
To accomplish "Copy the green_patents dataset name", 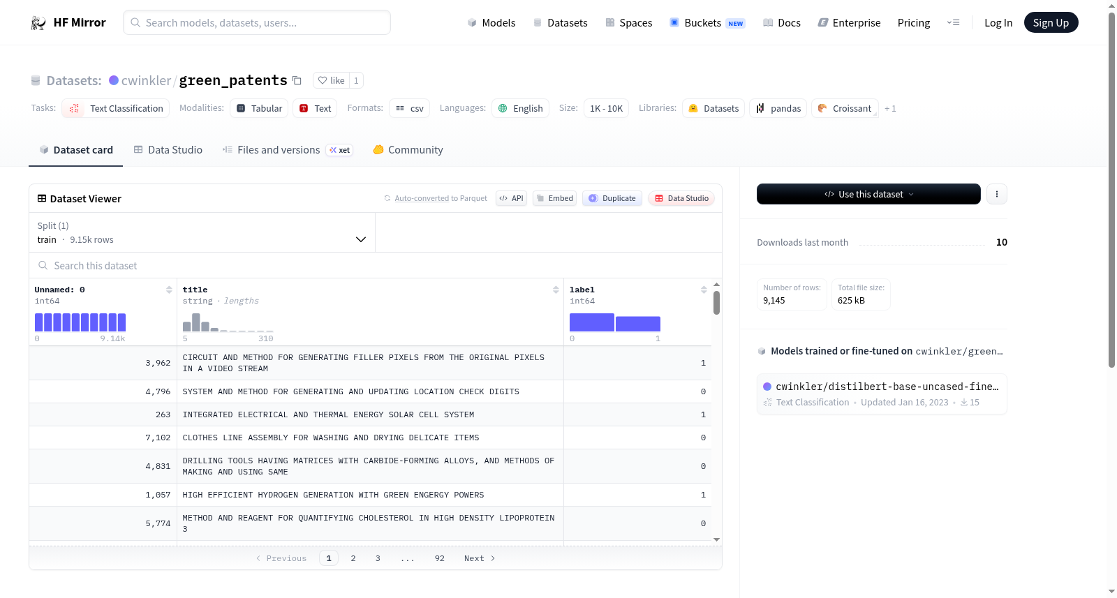I will point(297,80).
